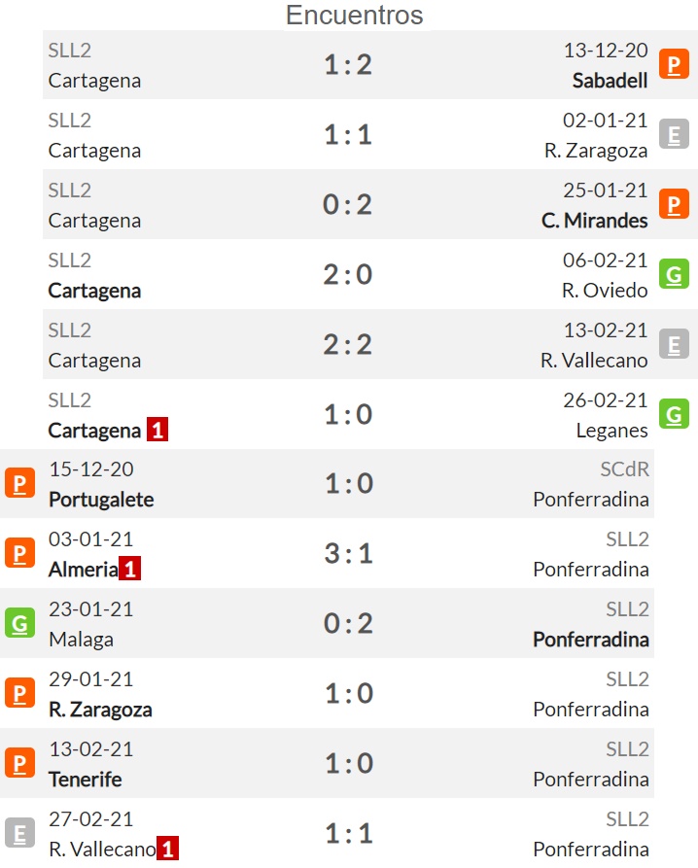Open the 1:2 Cartagena vs Sabadell score
This screenshot has height=868, width=698.
pos(348,65)
